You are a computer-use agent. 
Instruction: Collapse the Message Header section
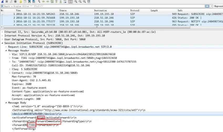coord(6,50)
